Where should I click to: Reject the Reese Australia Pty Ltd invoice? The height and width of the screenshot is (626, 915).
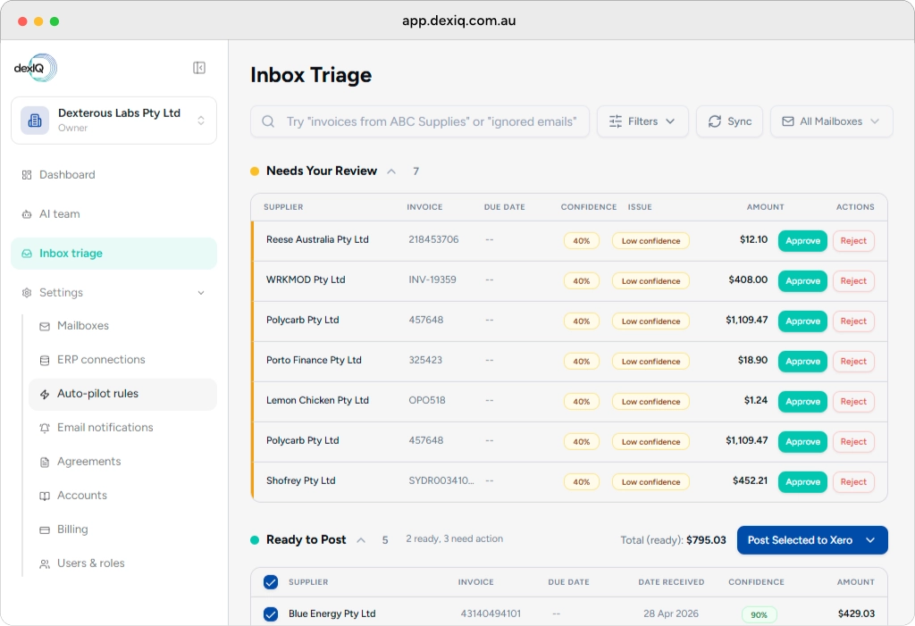(x=853, y=241)
